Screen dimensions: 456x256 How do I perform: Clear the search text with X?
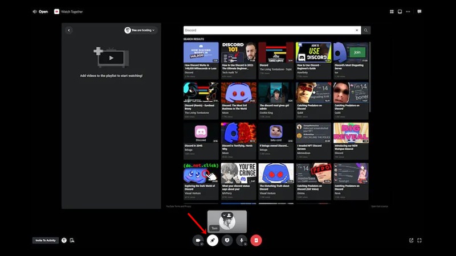click(357, 30)
